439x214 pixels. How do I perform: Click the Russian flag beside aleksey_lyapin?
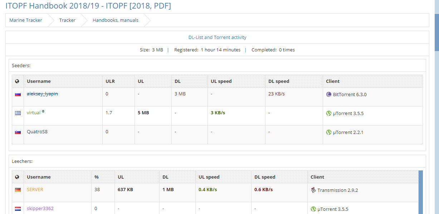tap(18, 94)
